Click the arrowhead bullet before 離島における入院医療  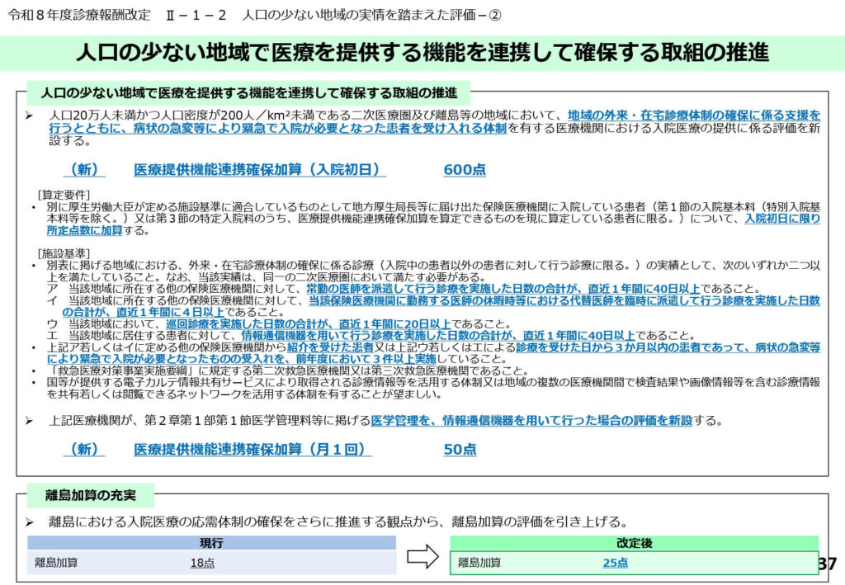[29, 522]
